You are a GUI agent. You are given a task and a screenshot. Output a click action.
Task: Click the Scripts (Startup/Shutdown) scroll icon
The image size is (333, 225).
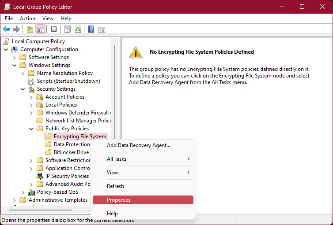31,81
